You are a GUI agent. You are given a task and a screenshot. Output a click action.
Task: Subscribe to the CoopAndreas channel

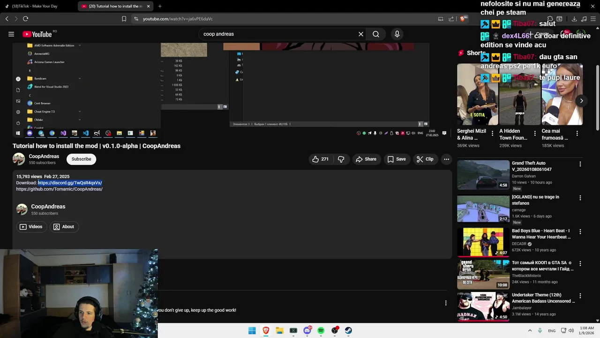pos(81,159)
